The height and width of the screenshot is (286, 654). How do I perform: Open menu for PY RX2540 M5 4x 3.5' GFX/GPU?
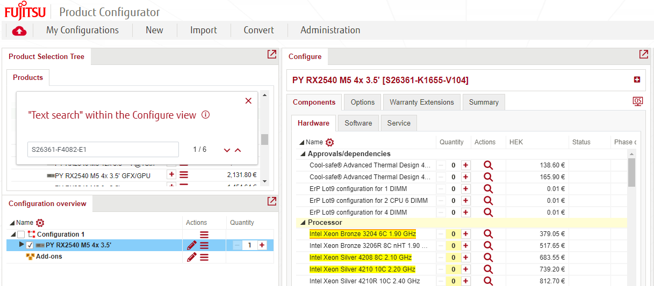(184, 175)
